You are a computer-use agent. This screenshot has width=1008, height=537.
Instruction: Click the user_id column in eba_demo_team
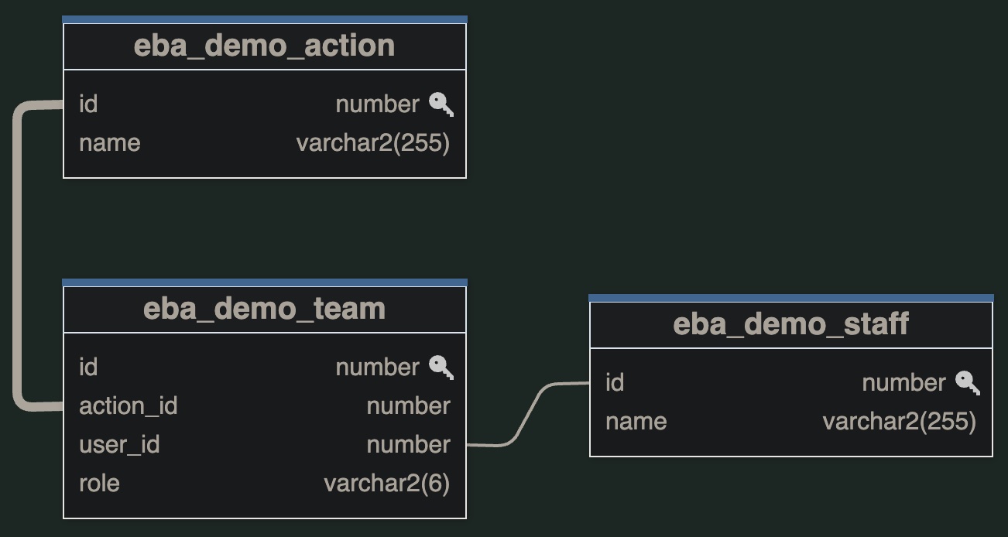(119, 445)
